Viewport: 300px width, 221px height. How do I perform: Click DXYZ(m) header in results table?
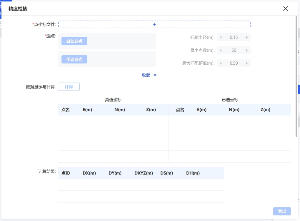click(144, 173)
